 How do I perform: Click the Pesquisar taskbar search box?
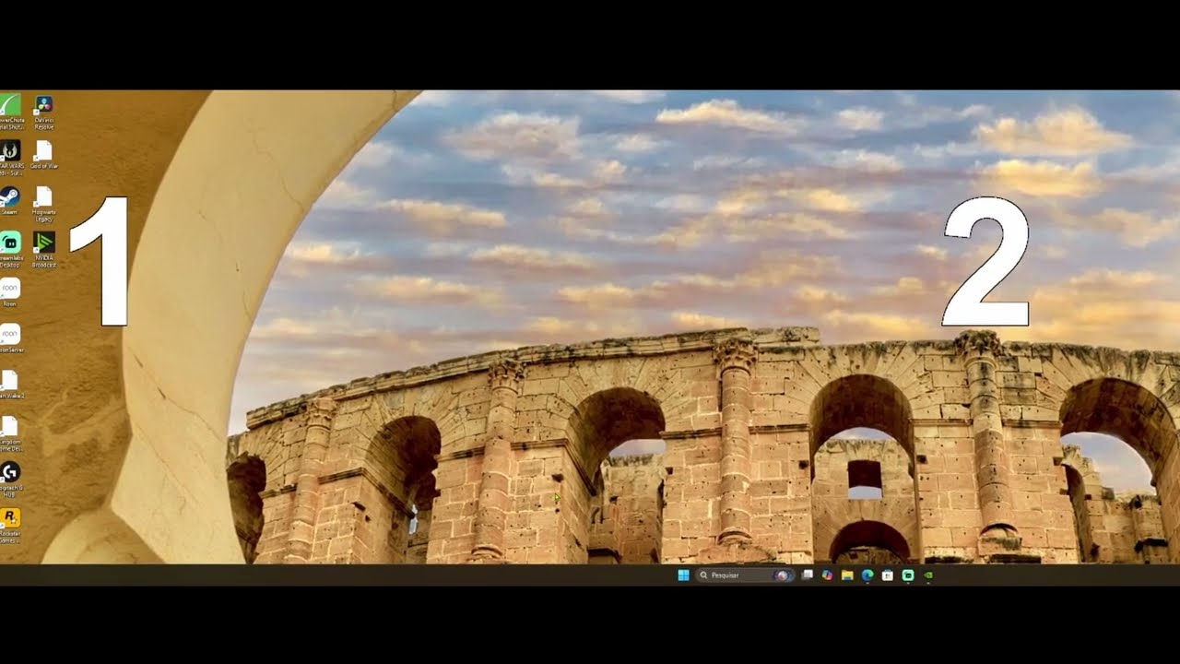pyautogui.click(x=745, y=575)
